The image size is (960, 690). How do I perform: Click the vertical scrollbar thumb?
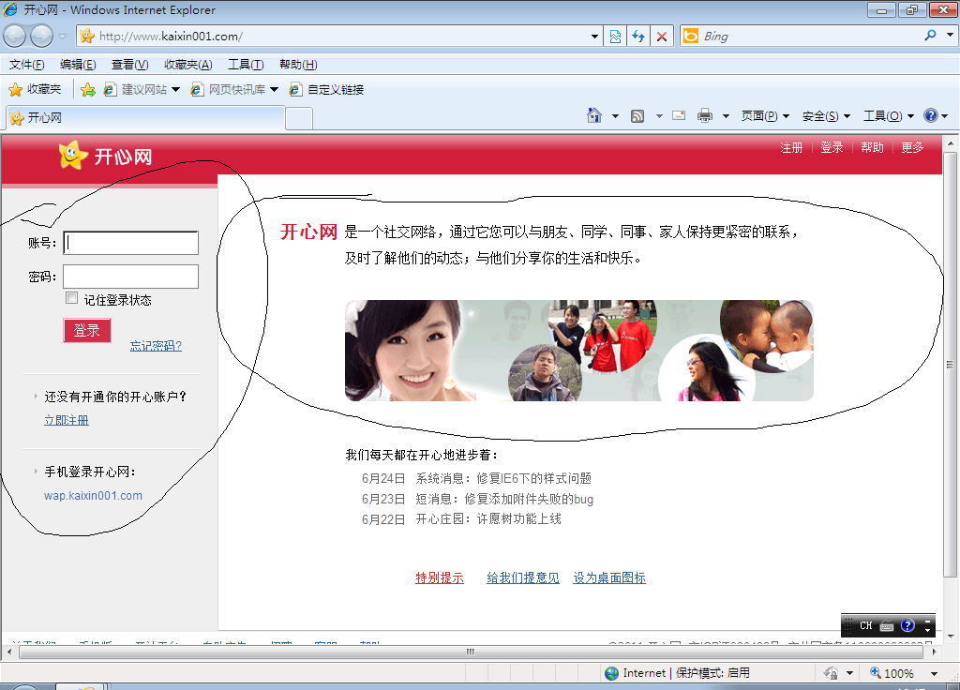(x=950, y=365)
